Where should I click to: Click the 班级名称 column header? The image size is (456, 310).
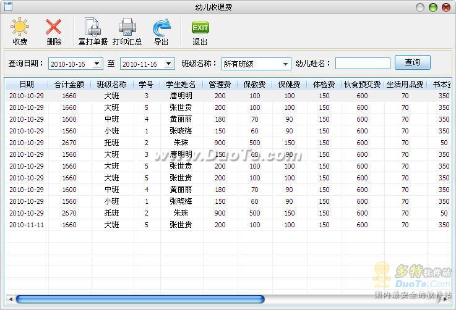point(111,84)
